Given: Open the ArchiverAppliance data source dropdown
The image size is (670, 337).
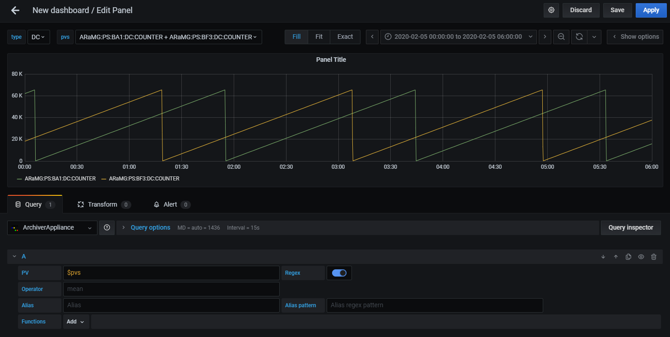Looking at the screenshot, I should pyautogui.click(x=52, y=228).
